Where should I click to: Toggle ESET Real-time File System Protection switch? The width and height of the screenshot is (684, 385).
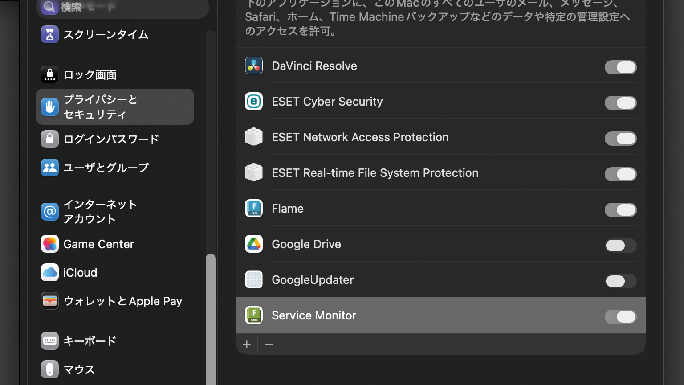click(x=620, y=174)
